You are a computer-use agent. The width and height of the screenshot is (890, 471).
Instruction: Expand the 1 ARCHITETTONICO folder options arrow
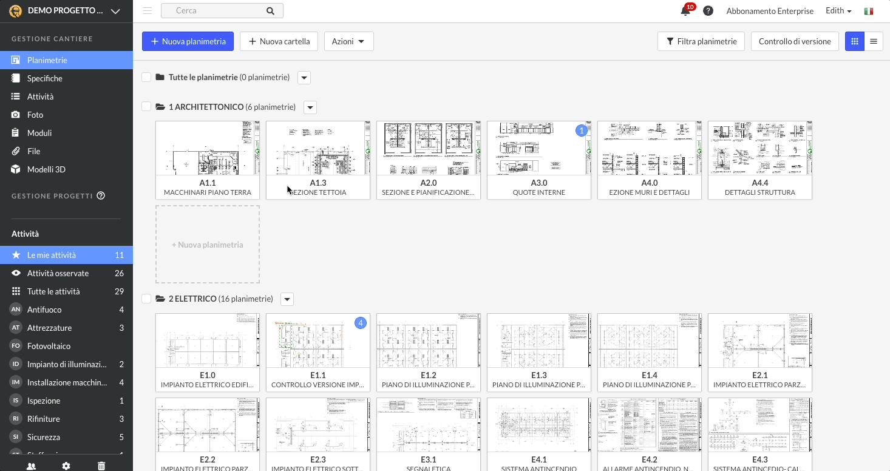point(310,107)
